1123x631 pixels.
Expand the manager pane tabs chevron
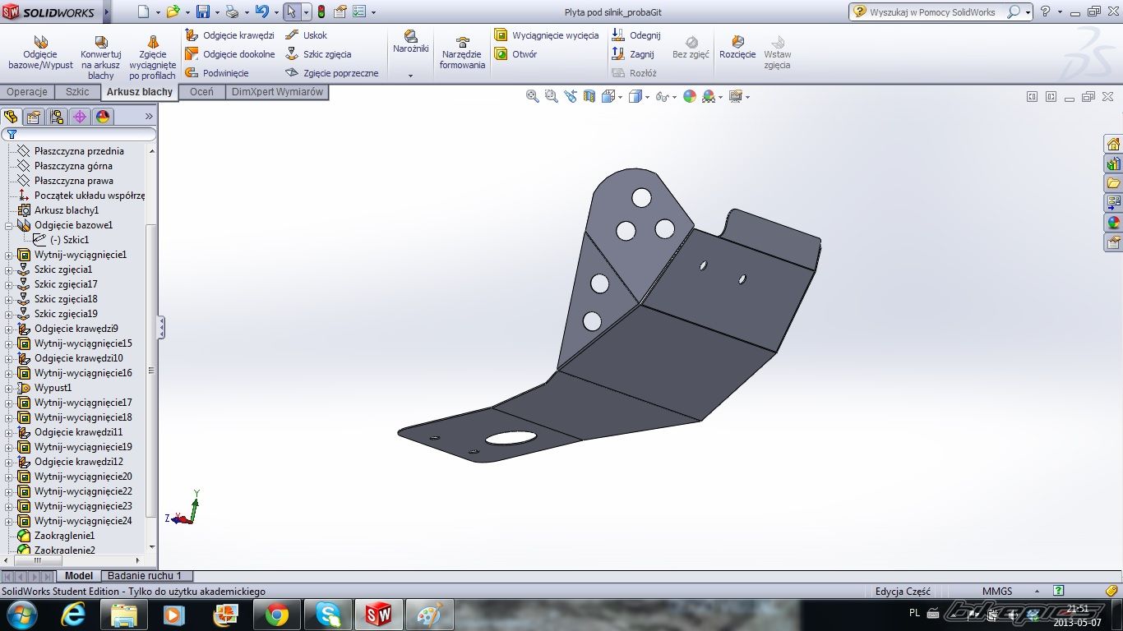[x=149, y=117]
